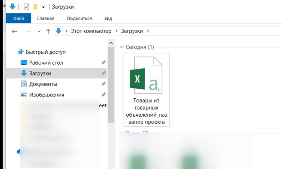Open Документы in the navigation pane
The width and height of the screenshot is (282, 169).
43,84
